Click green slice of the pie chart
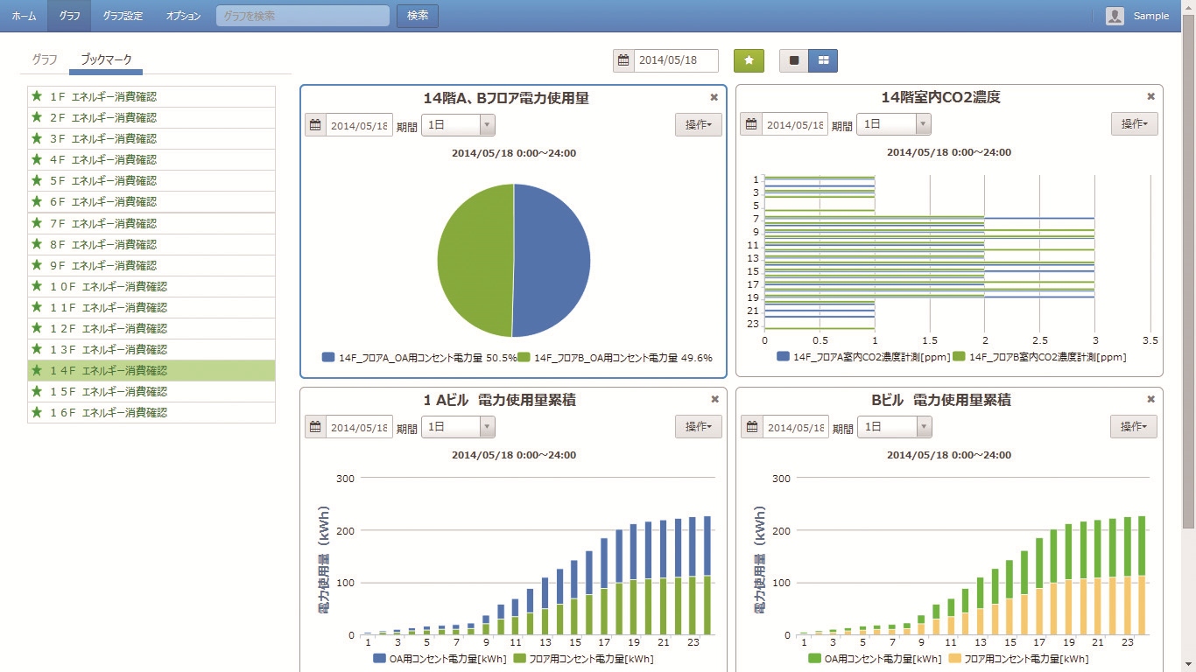Viewport: 1196px width, 672px height. click(475, 261)
